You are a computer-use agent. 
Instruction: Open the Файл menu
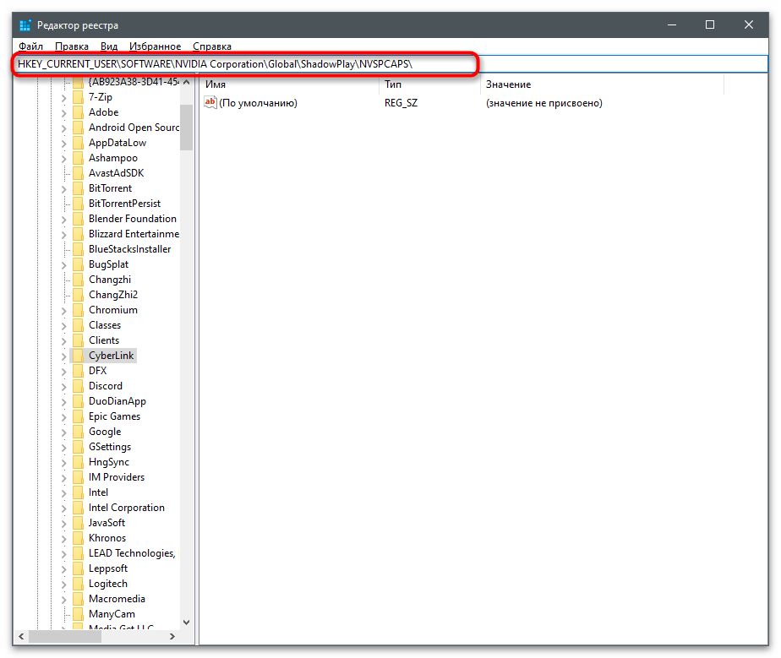coord(31,46)
